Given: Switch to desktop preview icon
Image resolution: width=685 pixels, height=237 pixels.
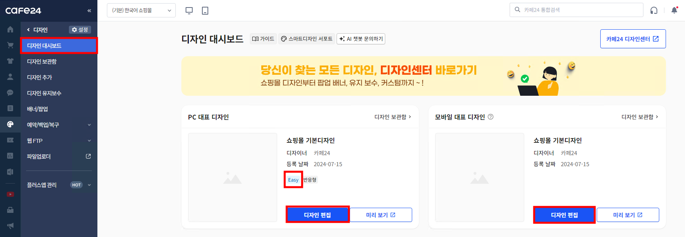Looking at the screenshot, I should [x=189, y=11].
